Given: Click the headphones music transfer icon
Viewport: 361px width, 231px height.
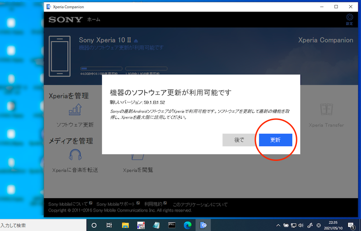Looking at the screenshot, I should tap(75, 155).
